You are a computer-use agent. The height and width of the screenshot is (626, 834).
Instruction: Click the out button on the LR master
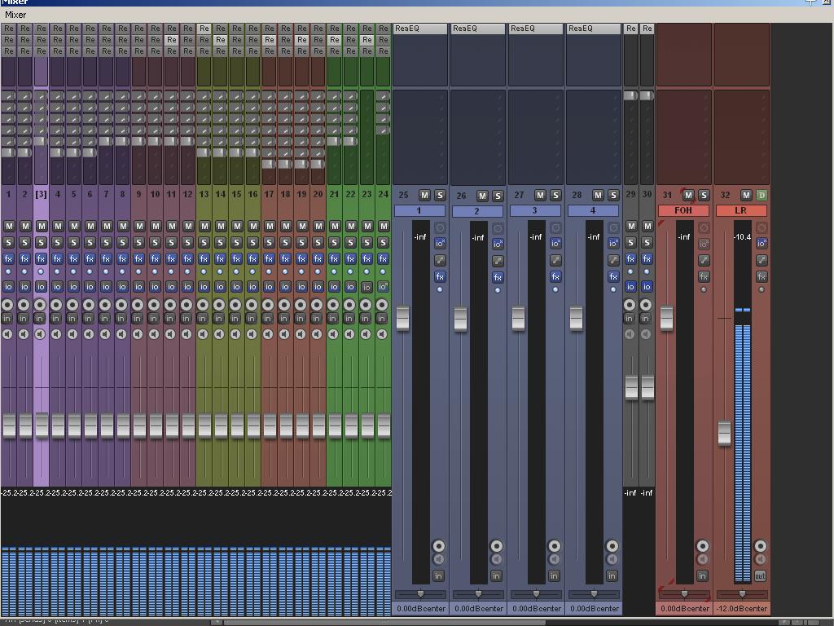pyautogui.click(x=760, y=575)
